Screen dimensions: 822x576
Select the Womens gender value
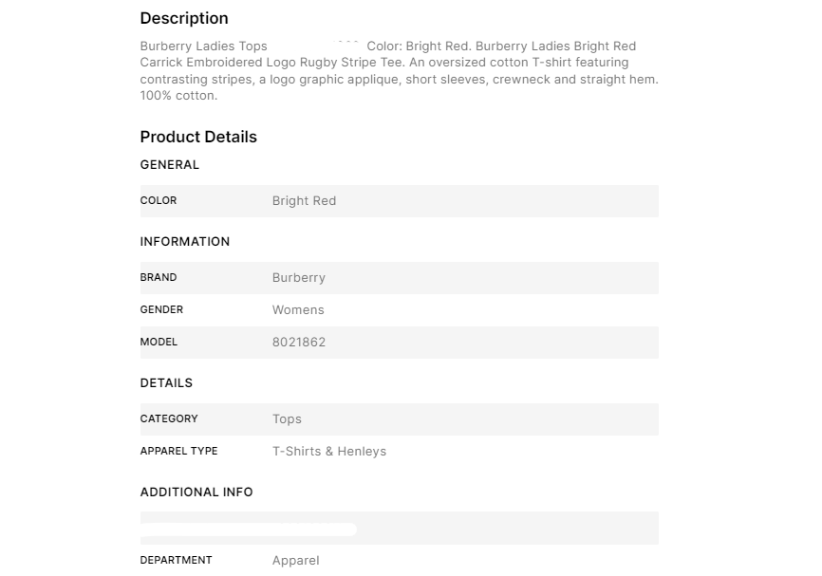pyautogui.click(x=298, y=310)
